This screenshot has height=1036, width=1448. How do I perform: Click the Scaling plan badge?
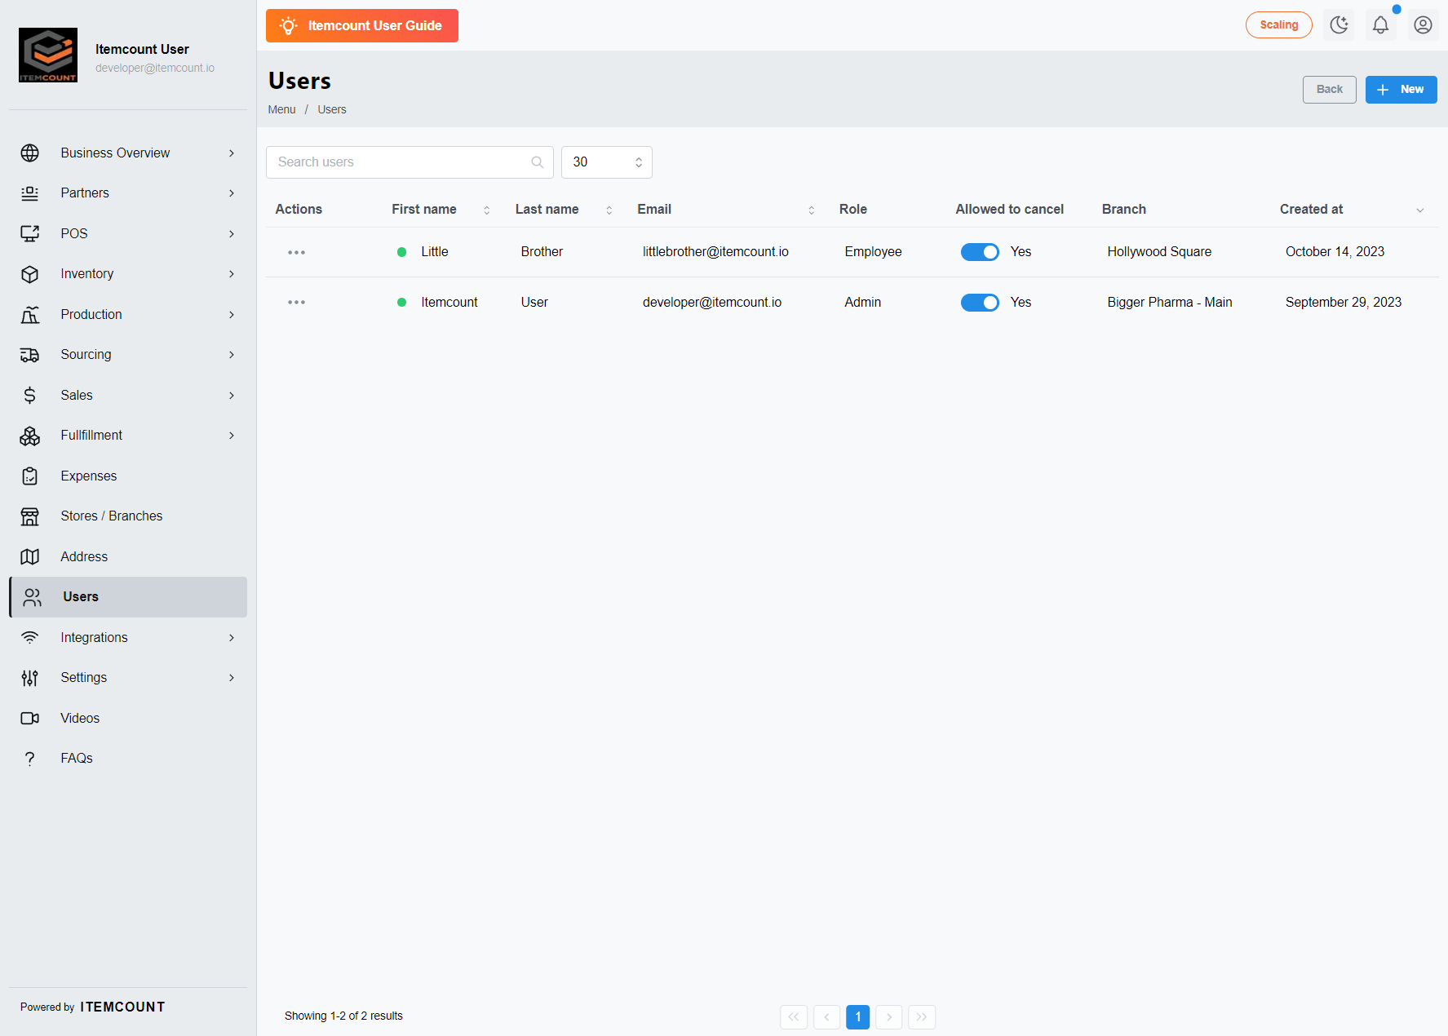tap(1278, 25)
